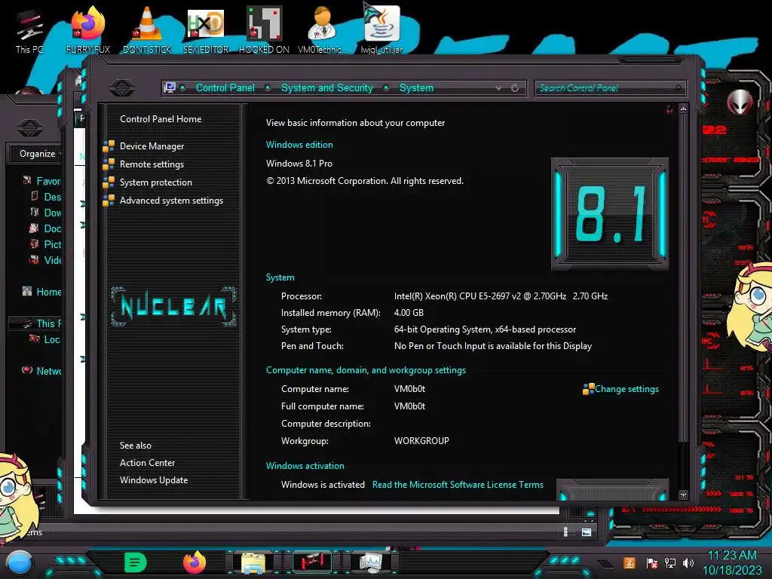Click System and Security breadcrumb
This screenshot has width=772, height=579.
click(327, 87)
